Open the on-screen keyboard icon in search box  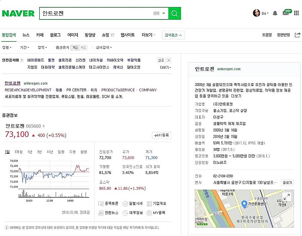156,13
